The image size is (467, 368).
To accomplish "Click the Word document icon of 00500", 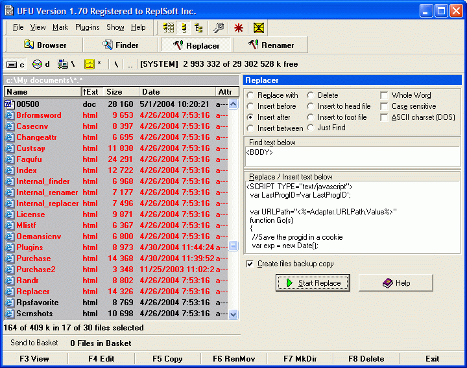I will [10, 104].
